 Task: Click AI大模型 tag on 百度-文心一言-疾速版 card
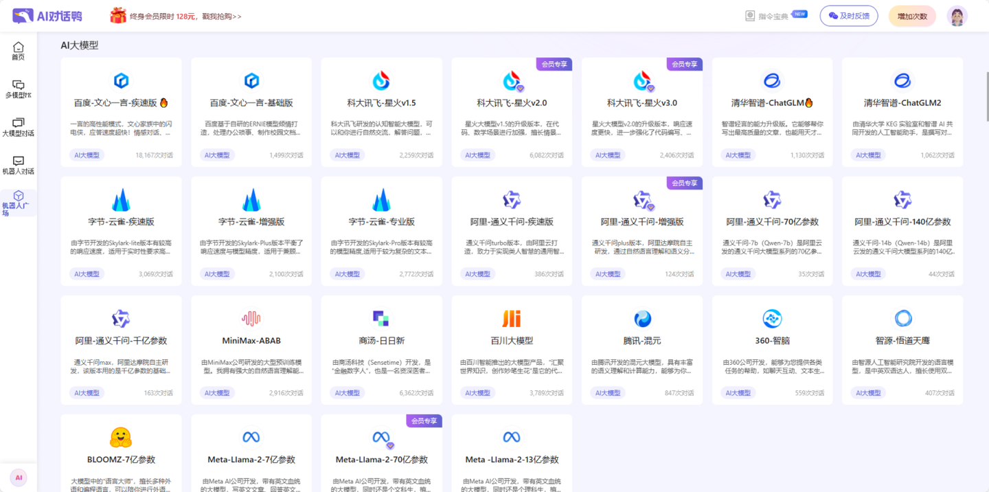point(87,155)
